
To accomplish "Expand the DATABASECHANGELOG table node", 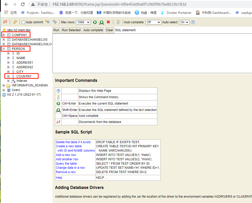I will pos(4,40).
